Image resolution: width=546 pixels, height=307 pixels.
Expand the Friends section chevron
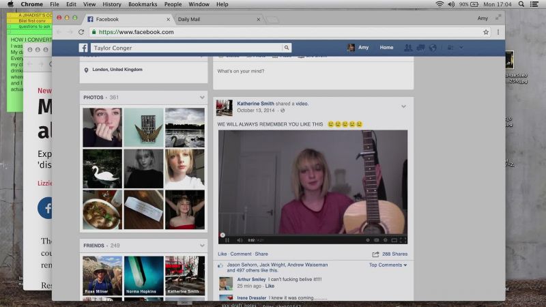202,246
